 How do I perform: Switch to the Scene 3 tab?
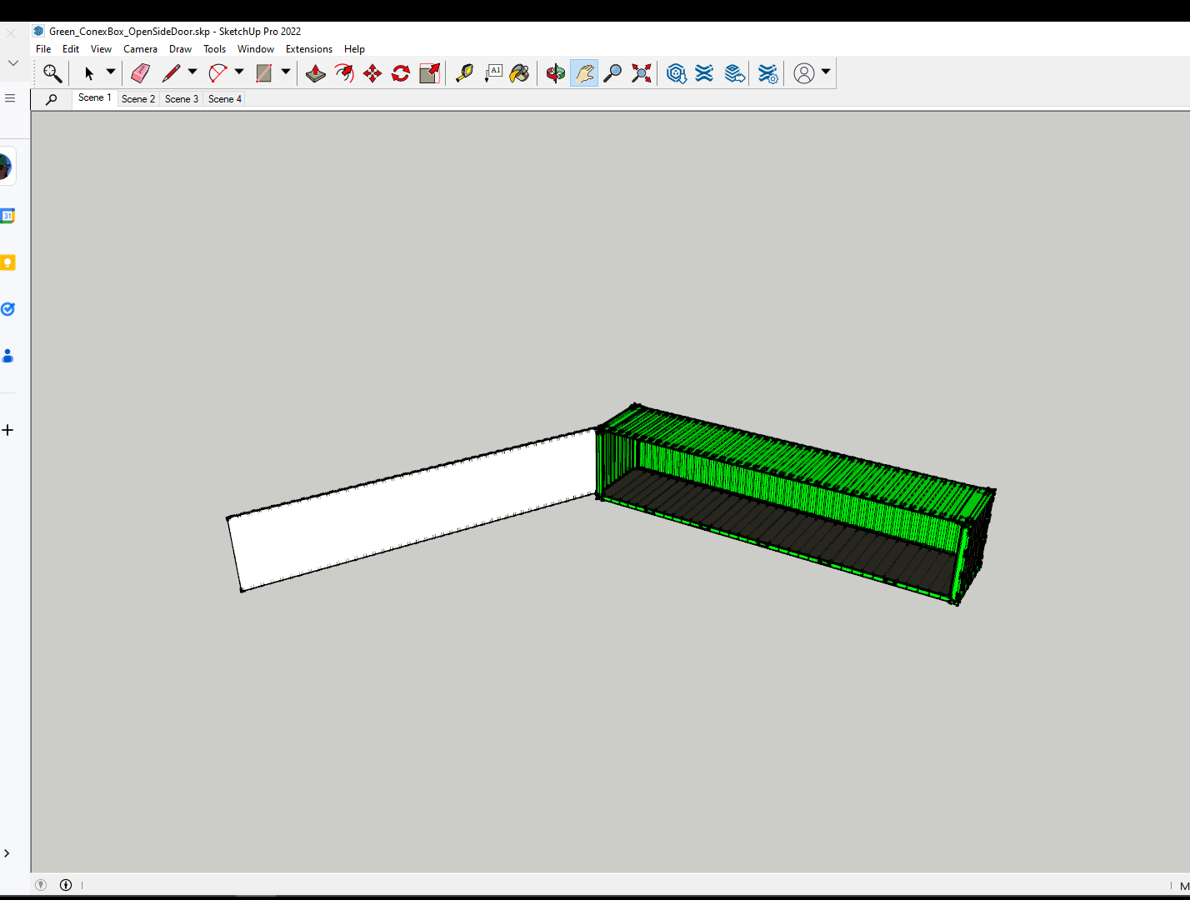pyautogui.click(x=181, y=99)
